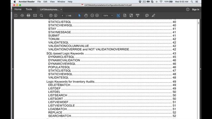Open the LISTDEF contents entry
This screenshot has width=212, height=119.
[54, 89]
